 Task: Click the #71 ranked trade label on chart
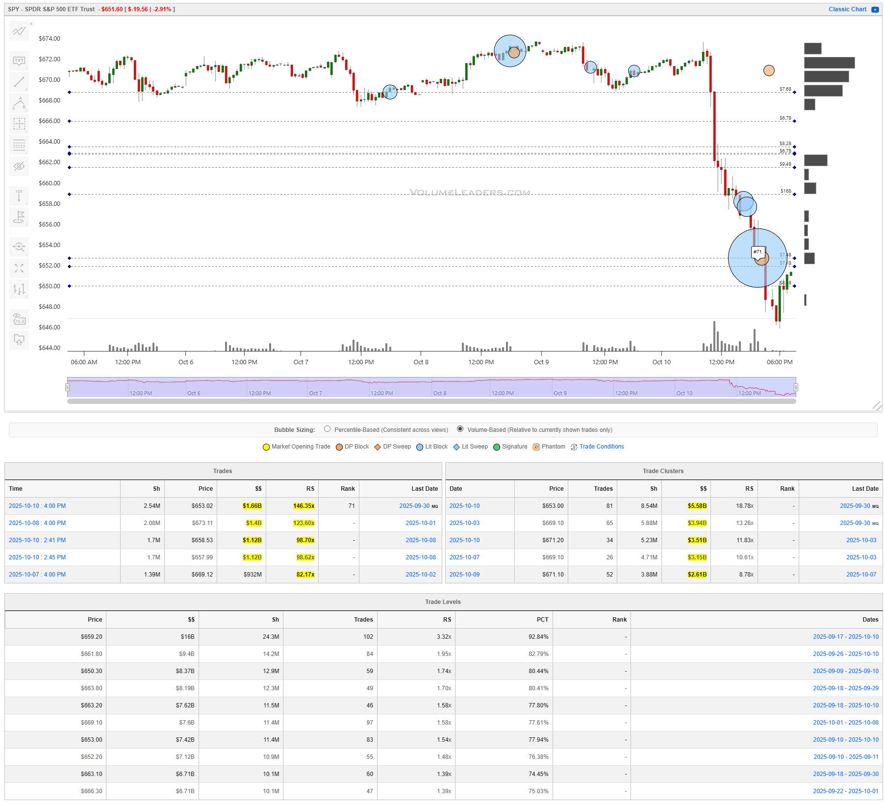point(758,252)
